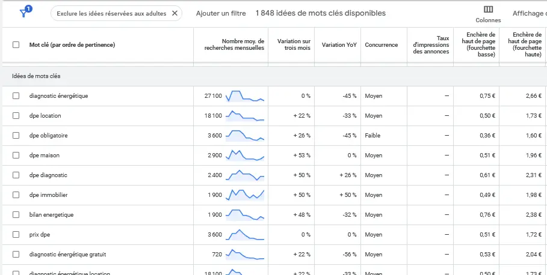Tick the select-all keywords header checkbox

click(16, 45)
